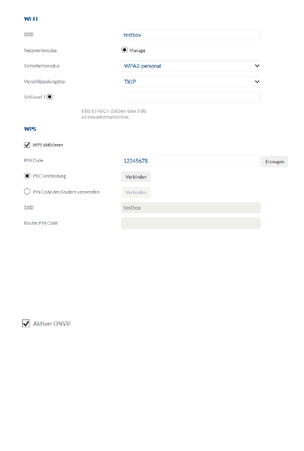Image resolution: width=304 pixels, height=451 pixels.
Task: Toggle the Aktiver ONVIF checkbox
Action: point(26,324)
